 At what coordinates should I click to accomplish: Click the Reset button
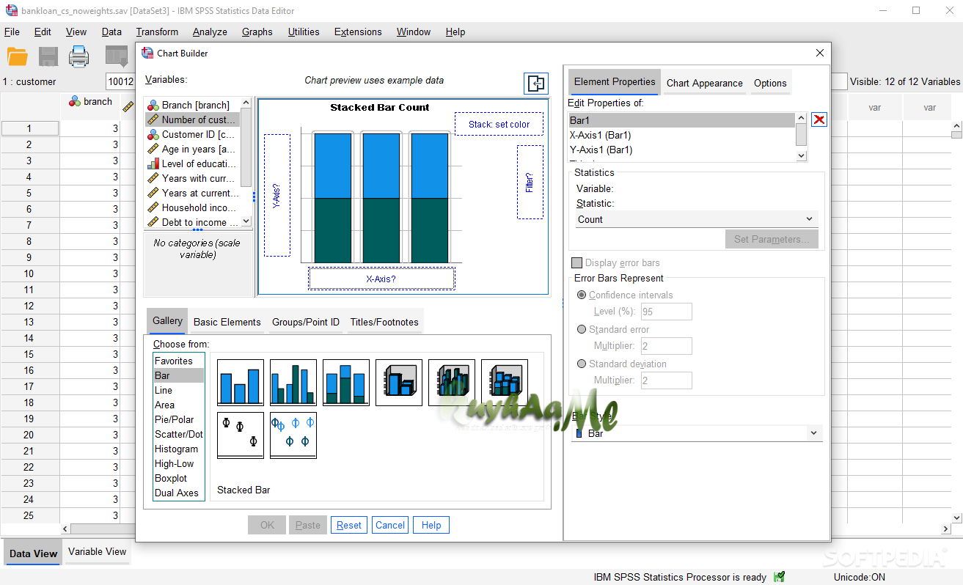click(349, 525)
